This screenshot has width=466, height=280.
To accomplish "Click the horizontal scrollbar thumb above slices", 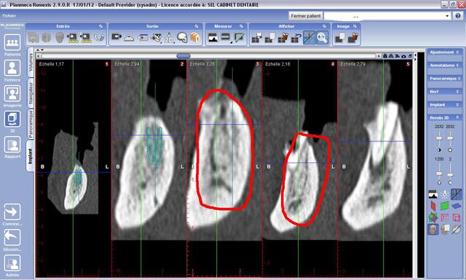I will [x=183, y=56].
